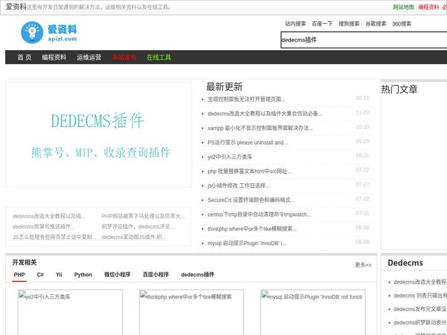Open SecureCrt 设置终端颜色和编码格式 article
The width and height of the screenshot is (447, 335).
click(x=251, y=200)
